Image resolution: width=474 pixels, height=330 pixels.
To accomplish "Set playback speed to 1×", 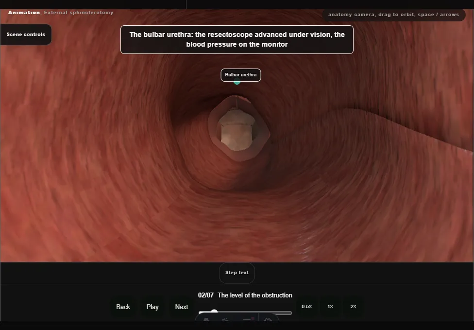I will tap(330, 307).
